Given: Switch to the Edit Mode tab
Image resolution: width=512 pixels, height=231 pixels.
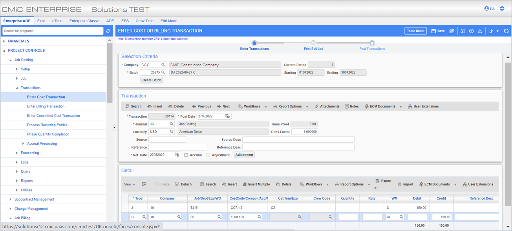Looking at the screenshot, I should coord(169,21).
